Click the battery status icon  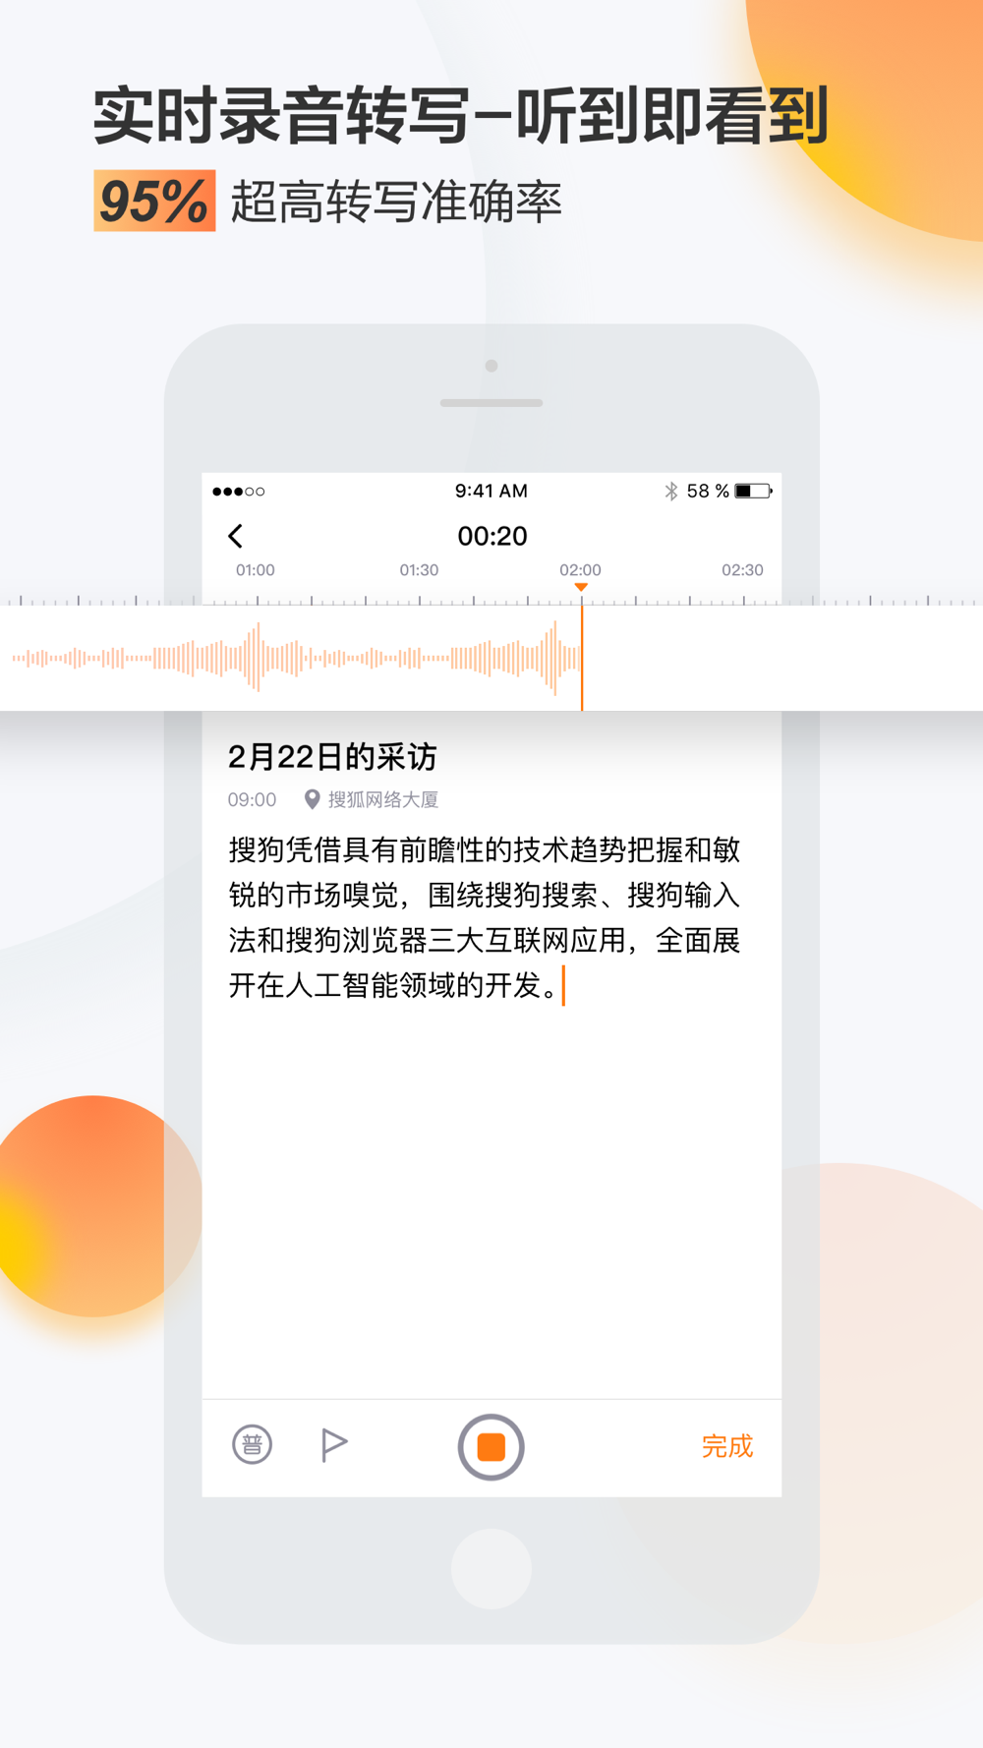click(x=754, y=491)
